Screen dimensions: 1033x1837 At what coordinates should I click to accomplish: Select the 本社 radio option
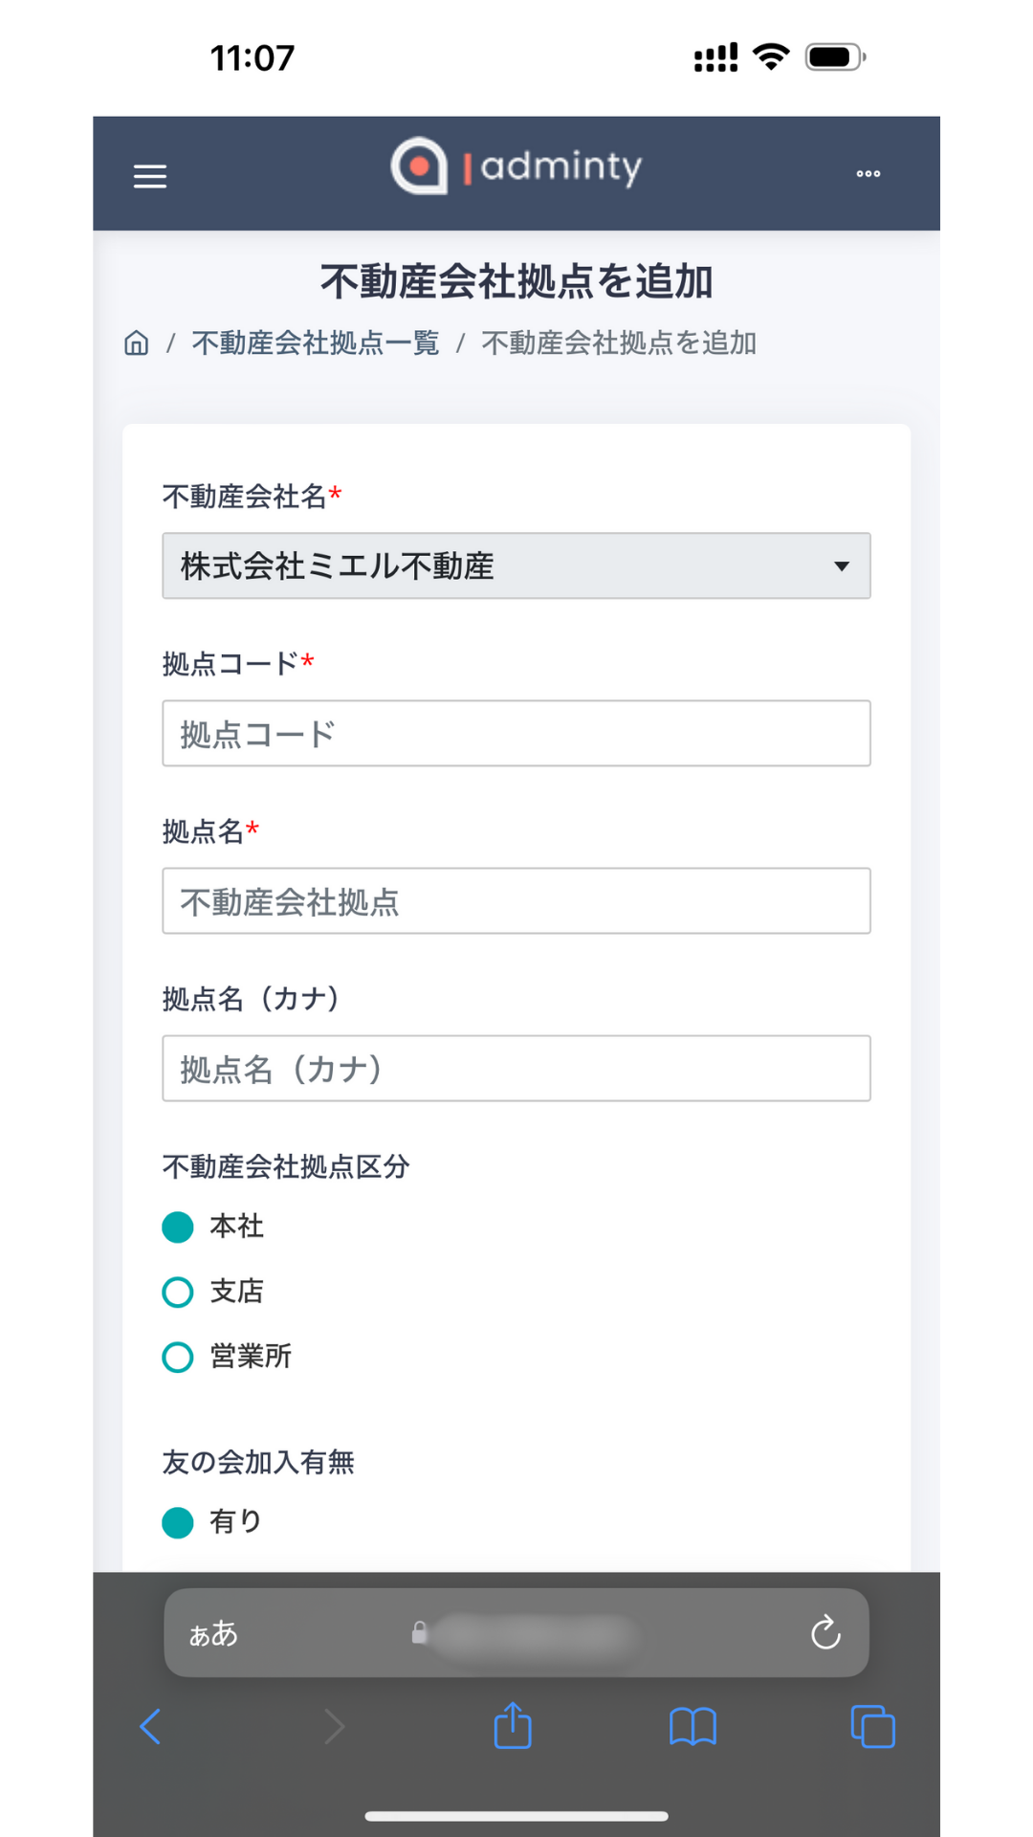(178, 1227)
